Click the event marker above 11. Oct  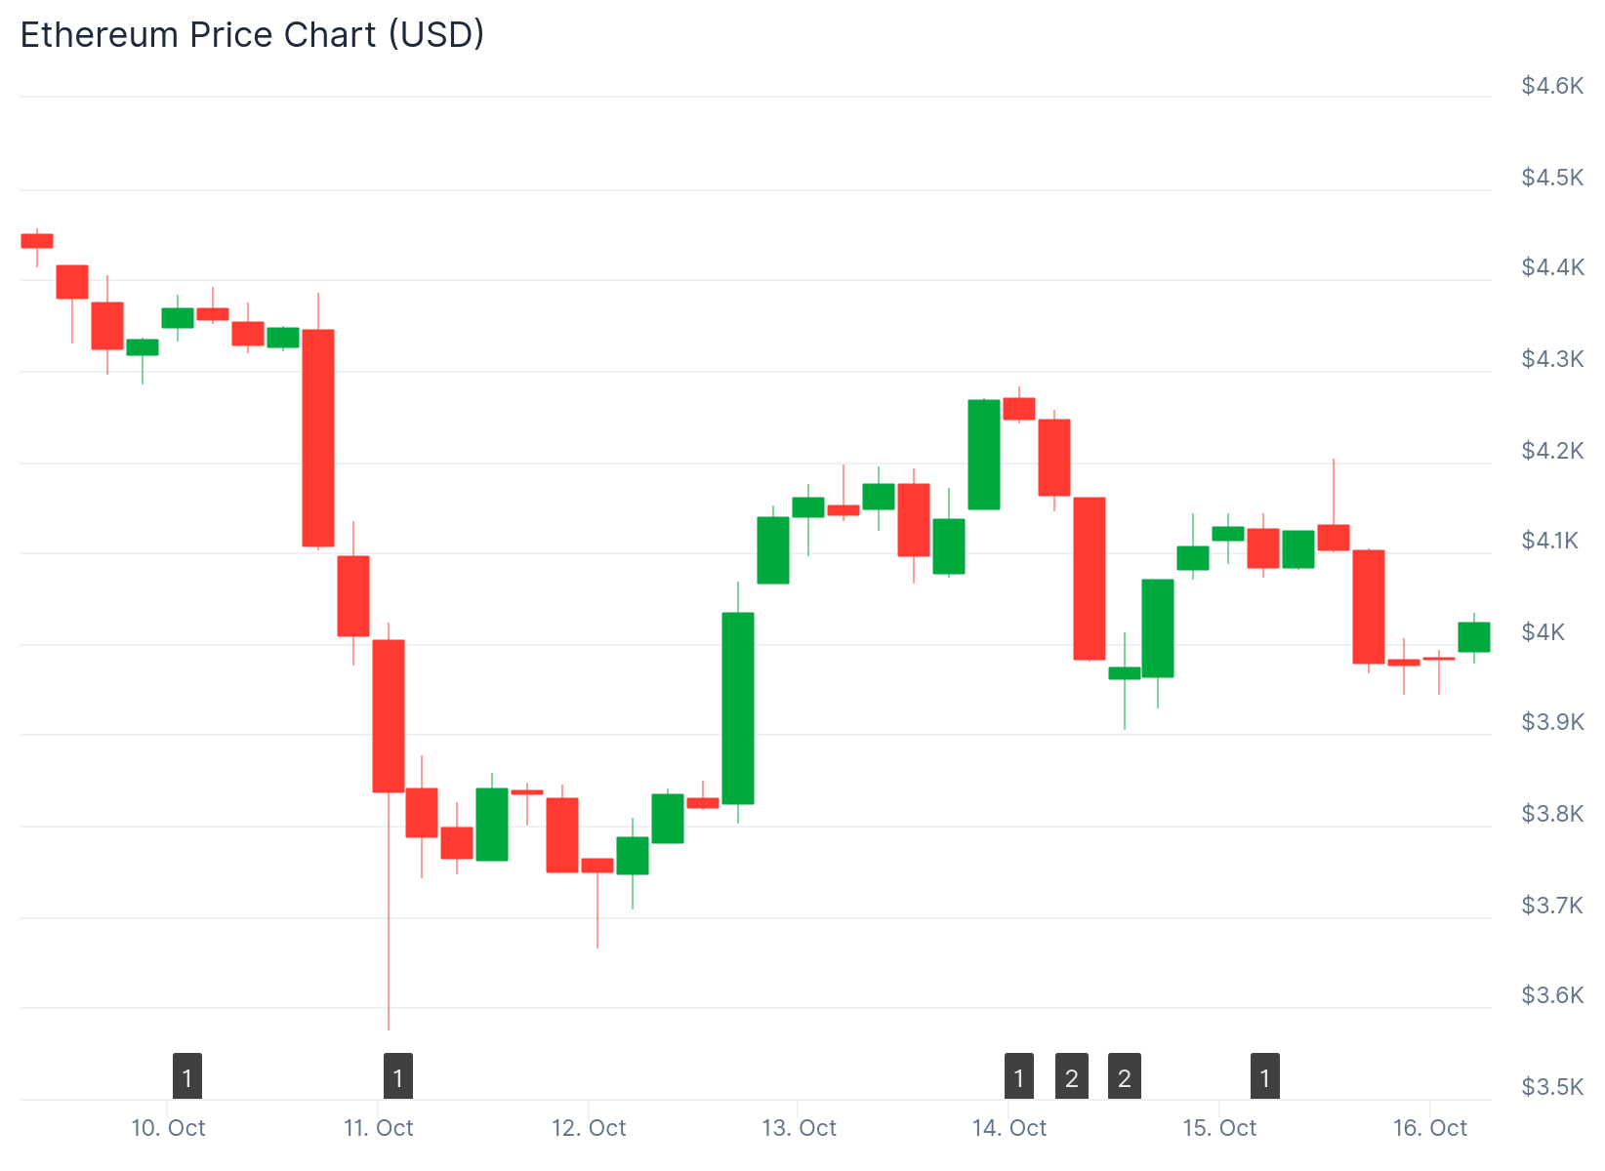tap(398, 1077)
